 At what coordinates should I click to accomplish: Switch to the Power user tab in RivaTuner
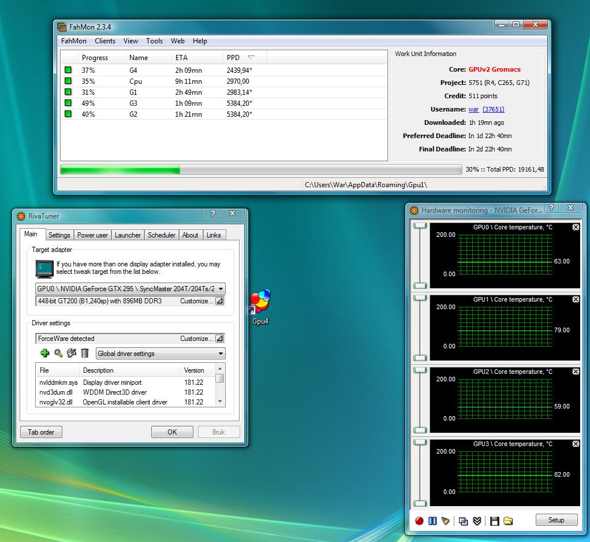92,235
